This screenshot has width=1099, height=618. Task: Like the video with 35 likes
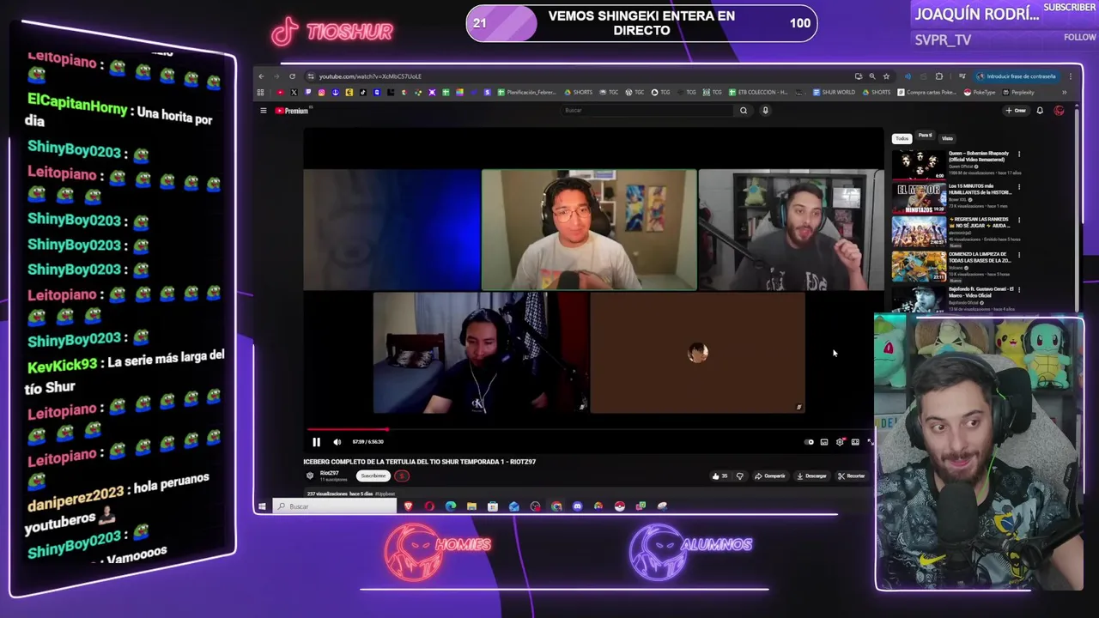click(x=720, y=476)
